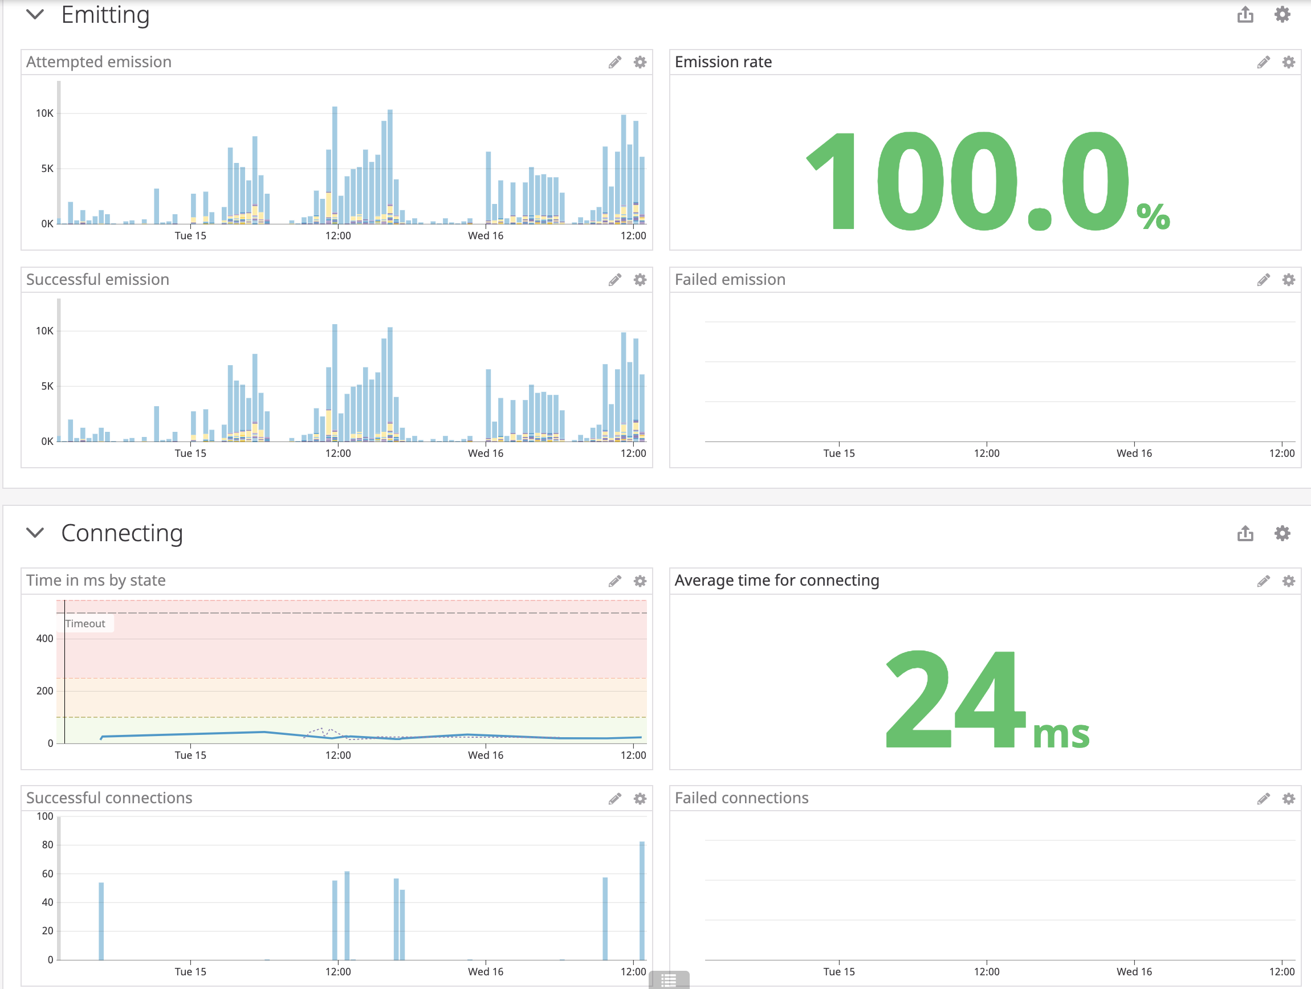Open Average time for connecting gear settings
The height and width of the screenshot is (989, 1311).
(x=1288, y=581)
